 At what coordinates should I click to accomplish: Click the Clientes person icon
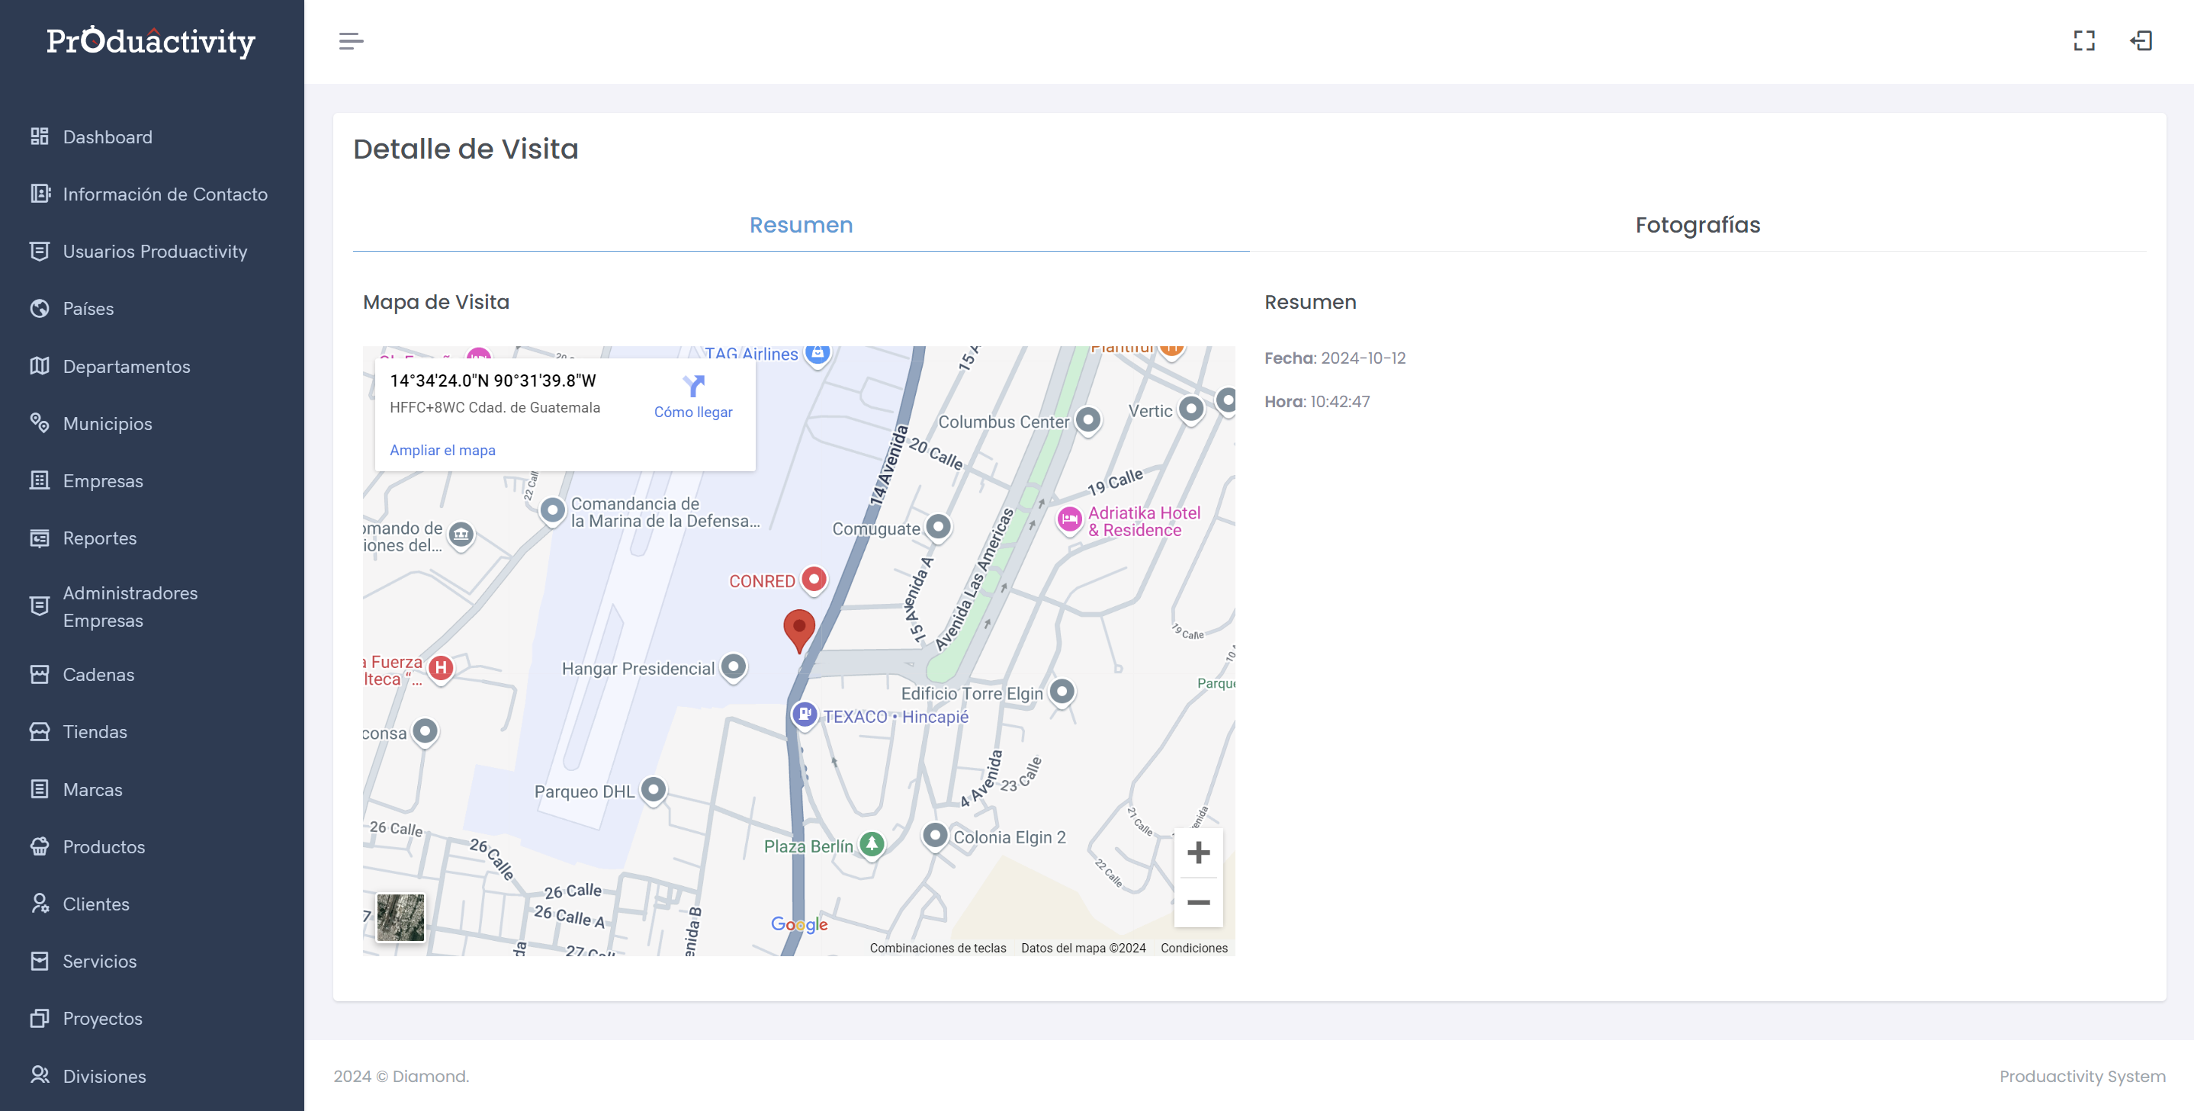(x=39, y=904)
